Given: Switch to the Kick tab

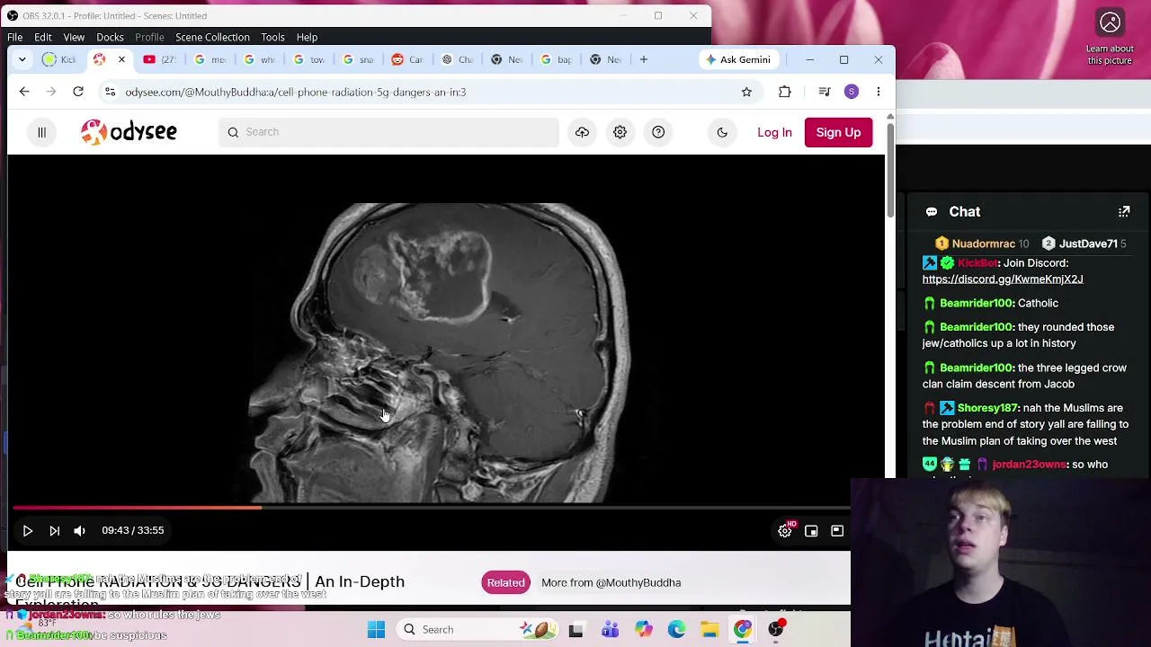Looking at the screenshot, I should coord(60,59).
